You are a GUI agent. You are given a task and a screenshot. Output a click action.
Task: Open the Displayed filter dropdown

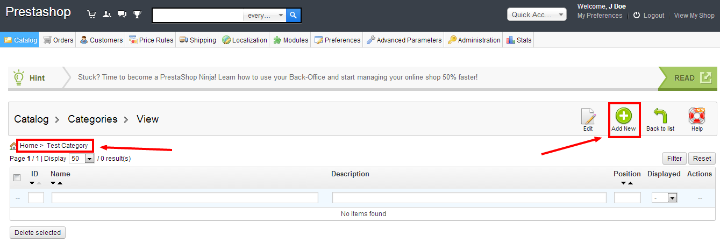[x=664, y=198]
